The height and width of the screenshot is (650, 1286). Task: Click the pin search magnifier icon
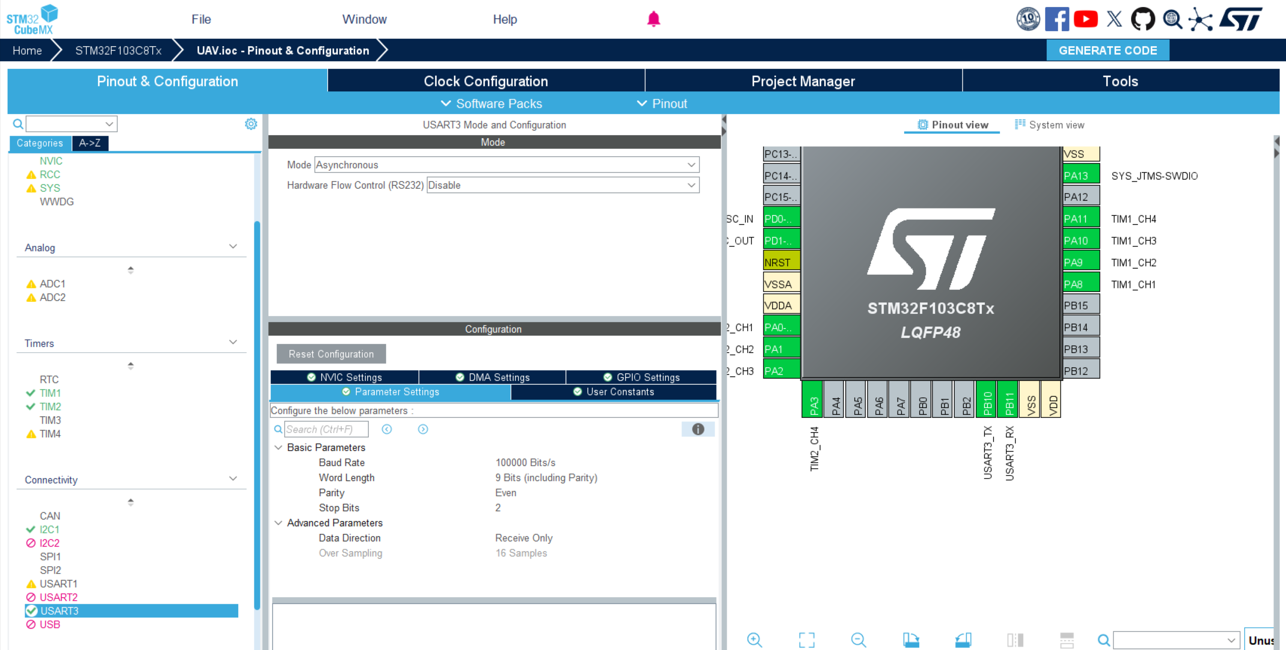coord(1104,639)
